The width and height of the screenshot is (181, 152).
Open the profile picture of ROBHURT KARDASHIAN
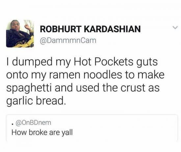[x=20, y=33]
